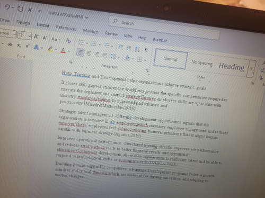This screenshot has height=198, width=265.
Task: Open the Acrobat tab
Action: [x=160, y=40]
